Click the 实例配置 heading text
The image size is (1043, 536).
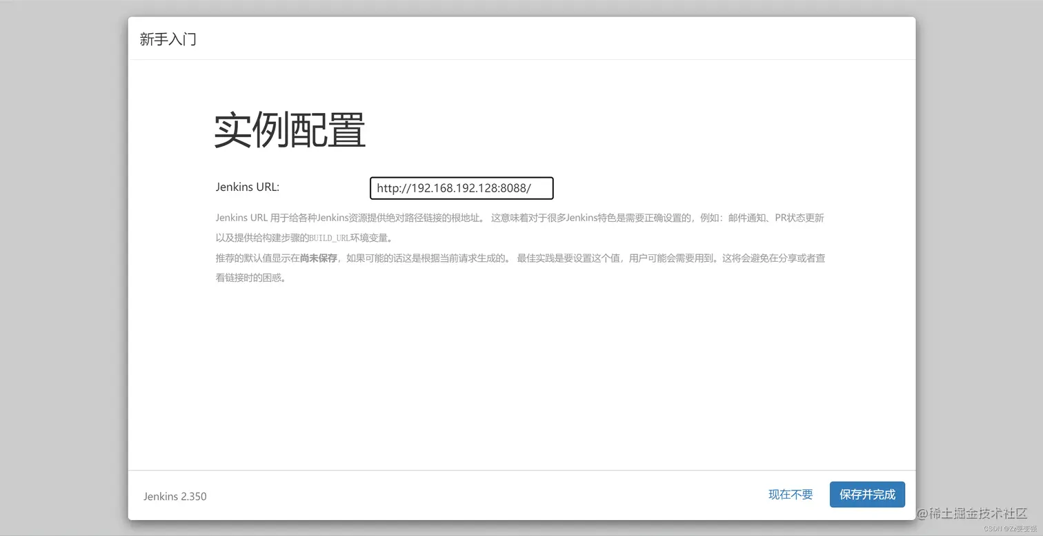tap(290, 130)
